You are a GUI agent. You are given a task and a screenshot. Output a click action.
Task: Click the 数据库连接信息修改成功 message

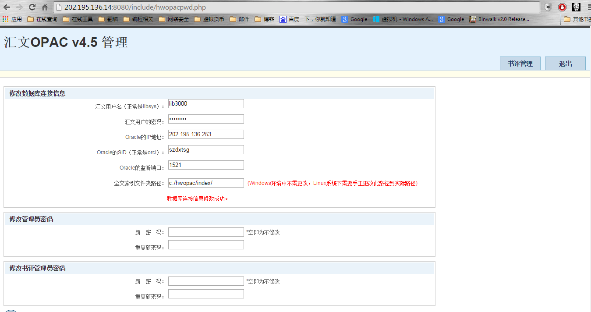[x=198, y=199]
